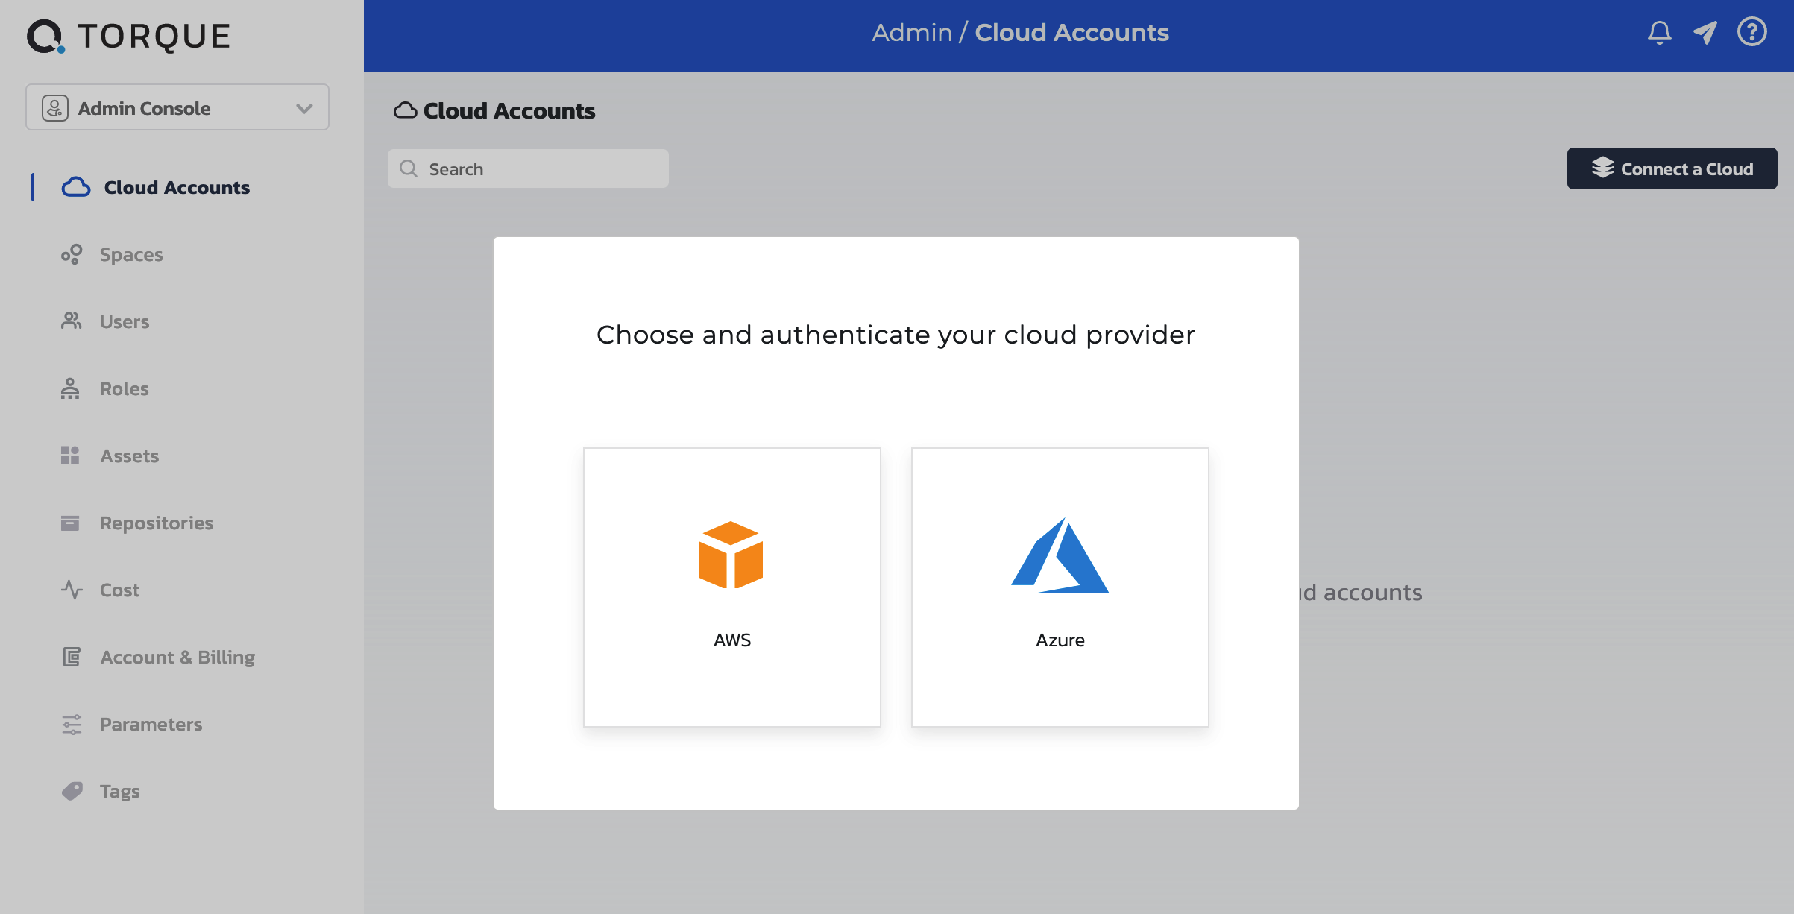Navigate to Assets
The image size is (1794, 914).
pyautogui.click(x=129, y=456)
